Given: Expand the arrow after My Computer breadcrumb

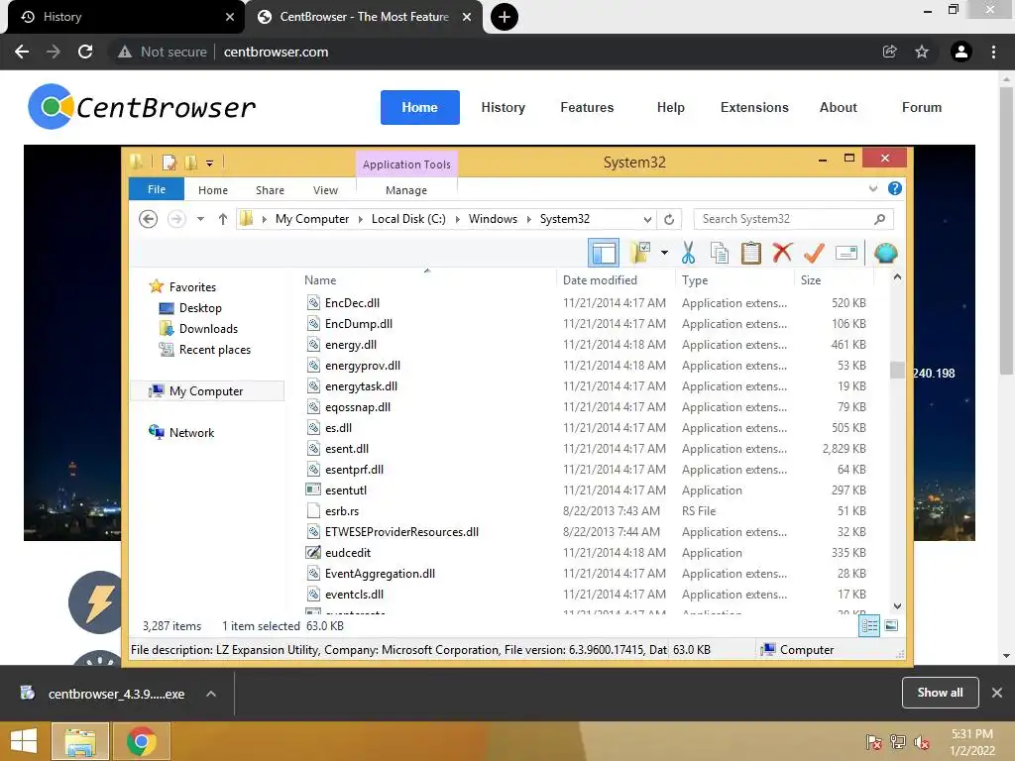Looking at the screenshot, I should (361, 219).
